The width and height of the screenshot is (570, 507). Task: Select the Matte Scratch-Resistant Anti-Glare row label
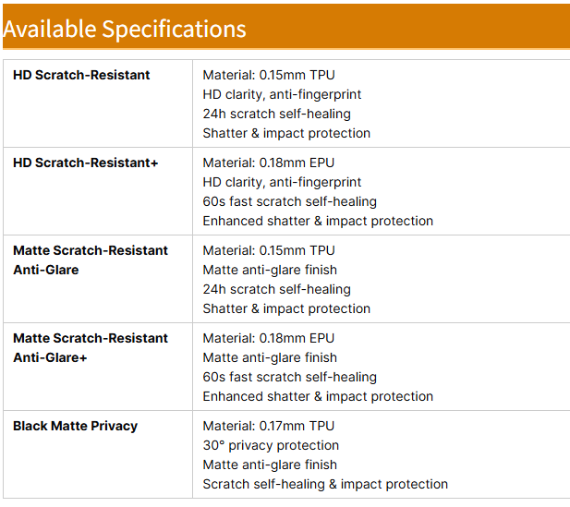click(91, 260)
